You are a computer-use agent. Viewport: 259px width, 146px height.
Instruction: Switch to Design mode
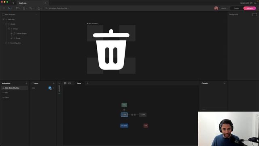point(236,8)
